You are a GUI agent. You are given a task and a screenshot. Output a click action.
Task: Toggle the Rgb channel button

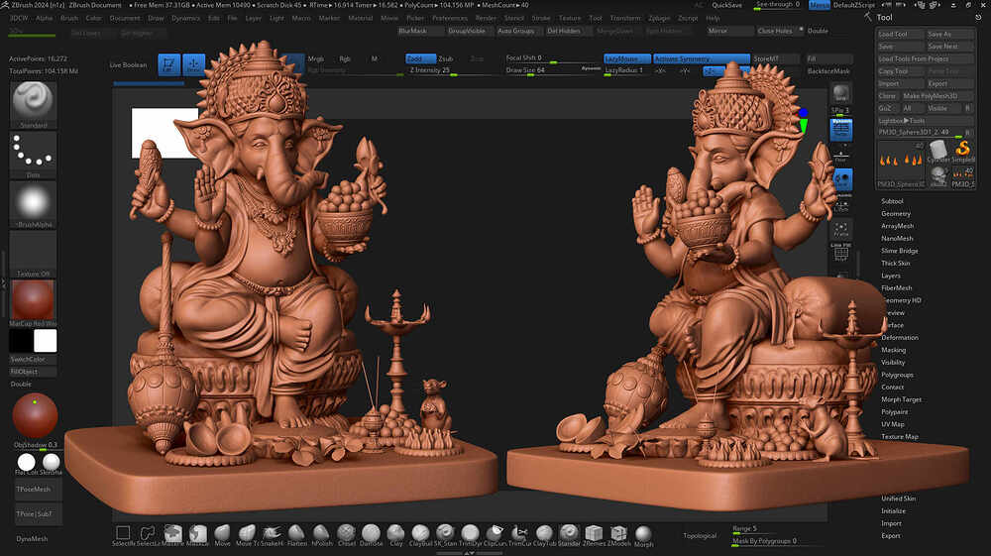click(x=345, y=58)
